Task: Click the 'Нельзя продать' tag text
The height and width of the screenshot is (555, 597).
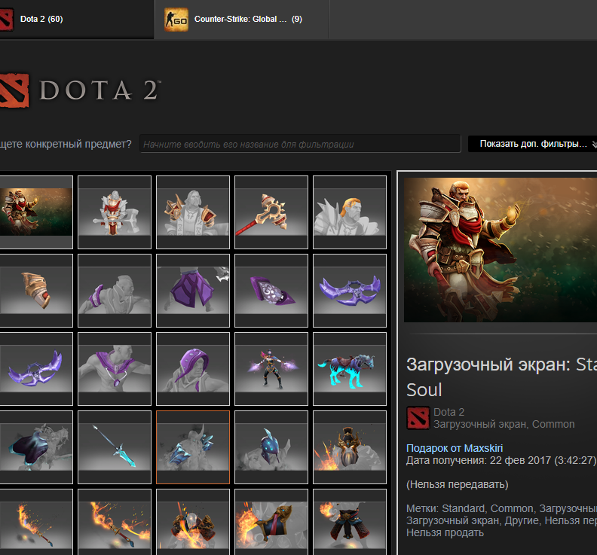Action: click(445, 532)
